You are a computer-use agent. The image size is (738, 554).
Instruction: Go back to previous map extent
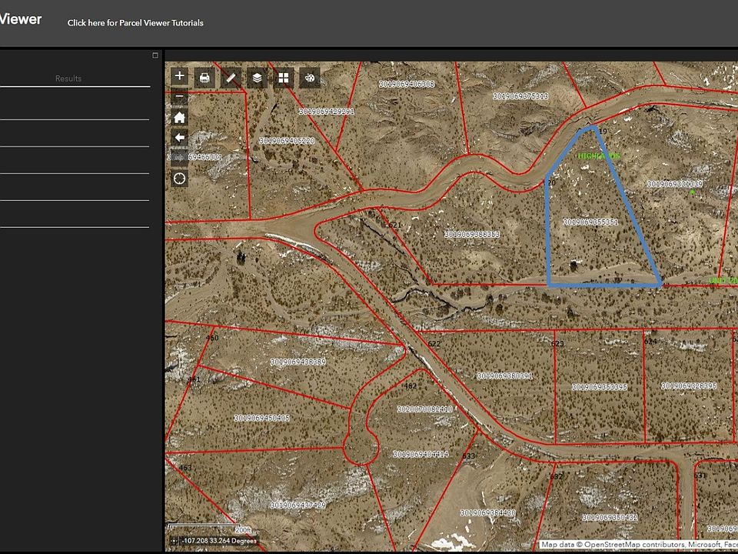click(179, 138)
